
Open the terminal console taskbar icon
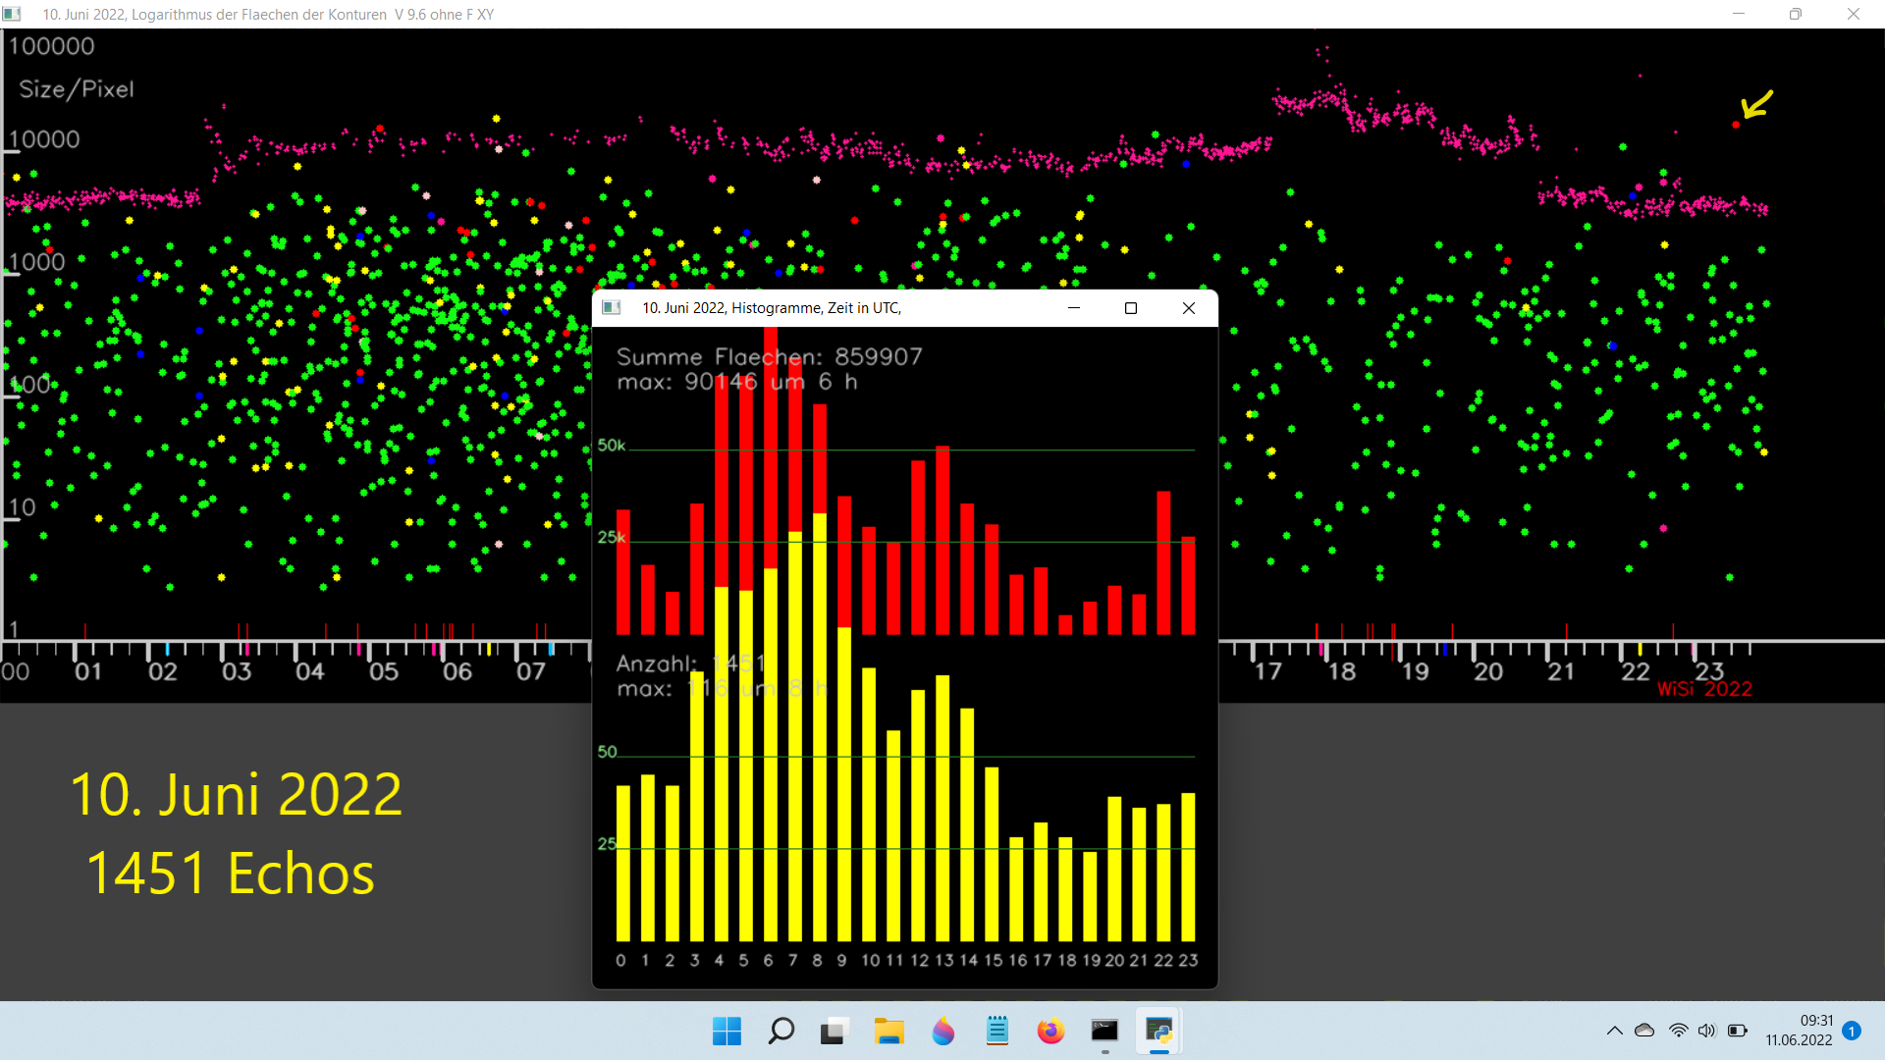[1104, 1031]
